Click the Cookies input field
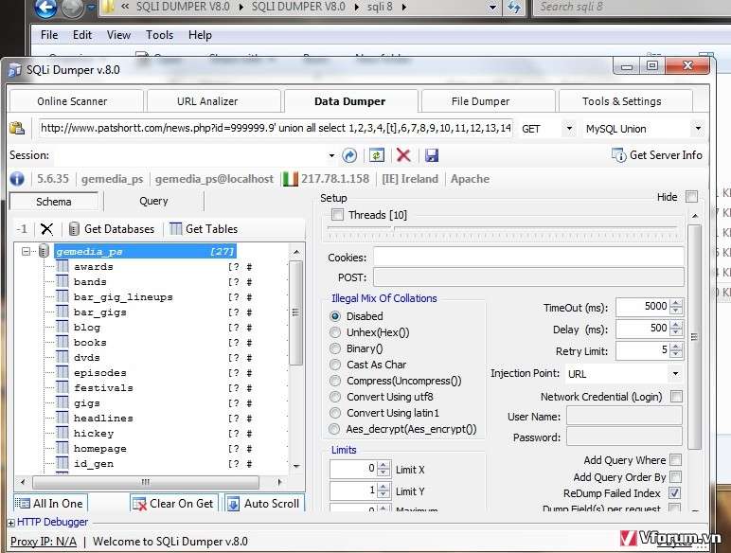This screenshot has width=731, height=553. (528, 258)
